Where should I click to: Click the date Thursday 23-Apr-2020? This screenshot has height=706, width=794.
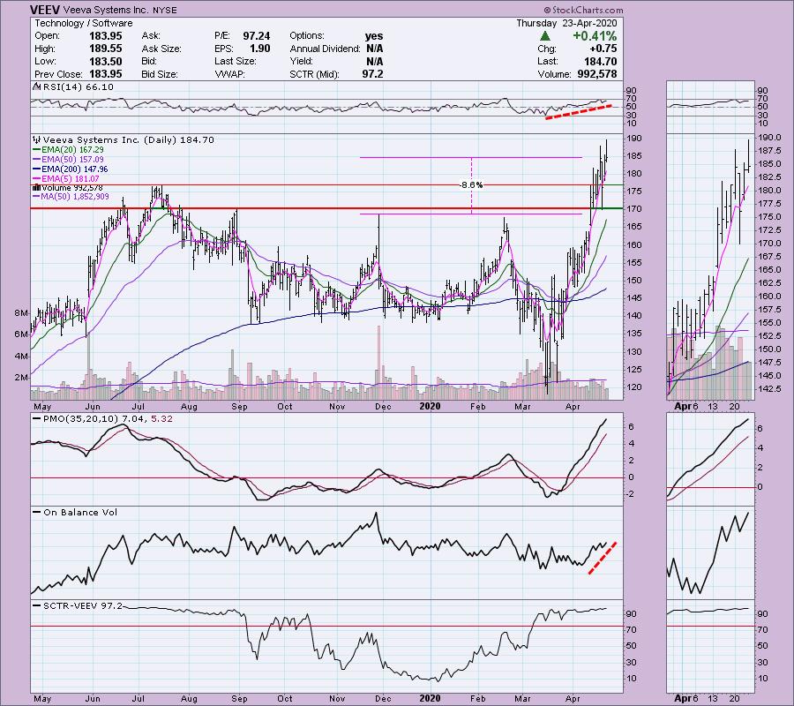[x=566, y=23]
